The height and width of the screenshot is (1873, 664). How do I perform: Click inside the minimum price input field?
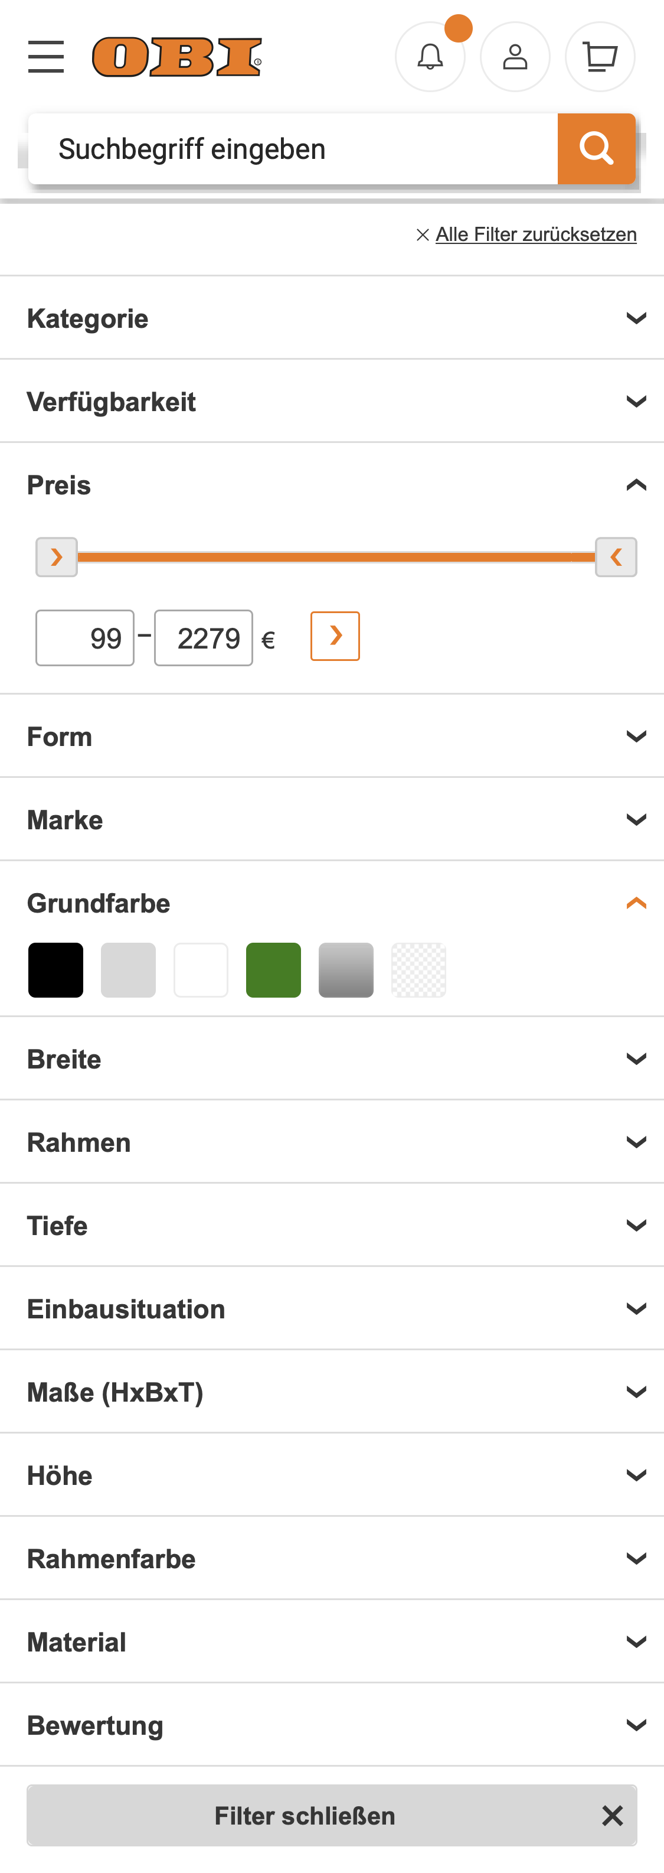(84, 637)
